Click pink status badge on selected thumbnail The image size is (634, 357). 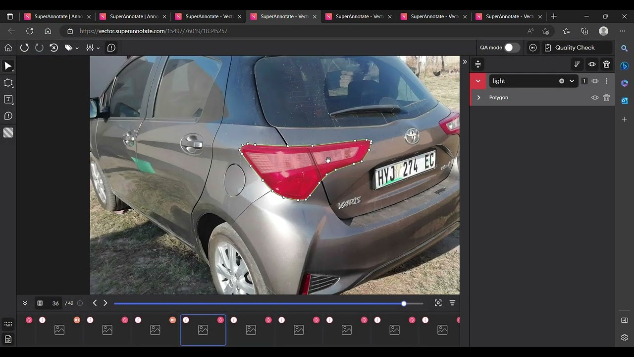click(220, 320)
